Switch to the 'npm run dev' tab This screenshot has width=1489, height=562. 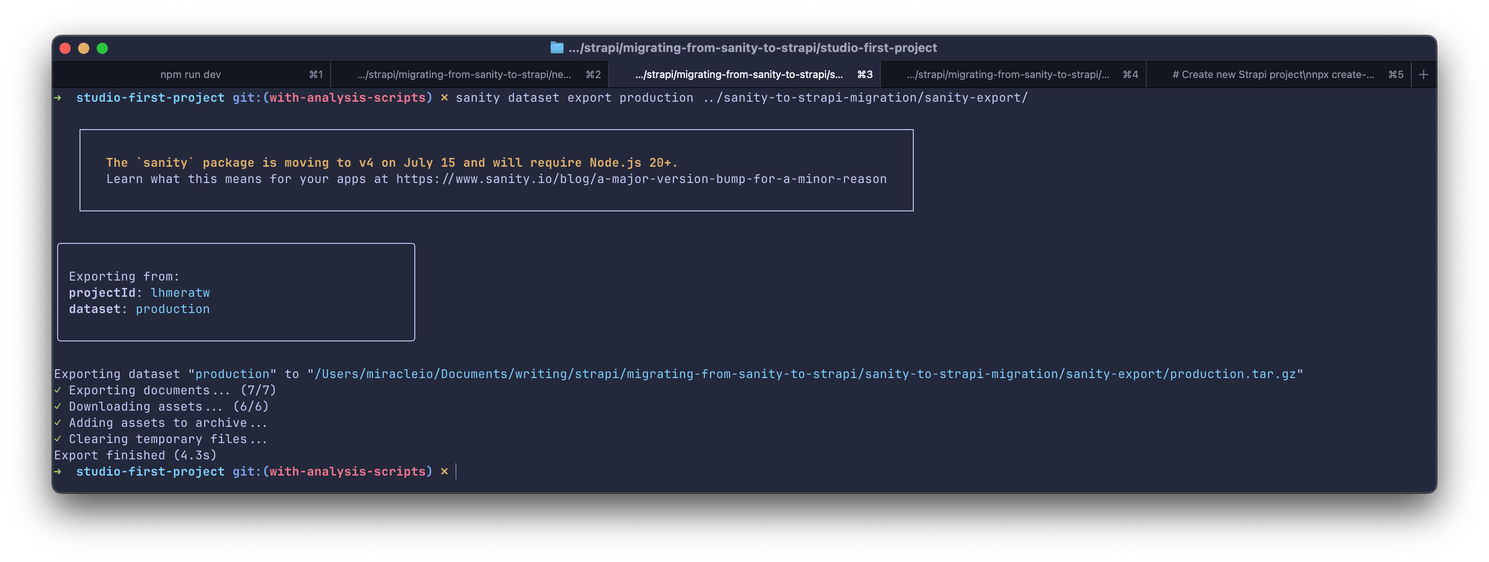[x=191, y=74]
